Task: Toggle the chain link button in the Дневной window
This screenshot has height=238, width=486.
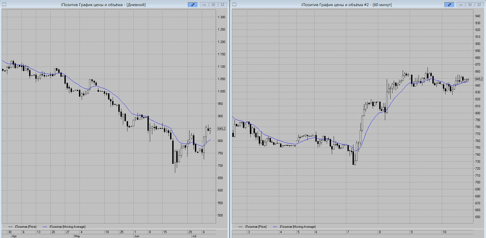Action: tap(193, 5)
